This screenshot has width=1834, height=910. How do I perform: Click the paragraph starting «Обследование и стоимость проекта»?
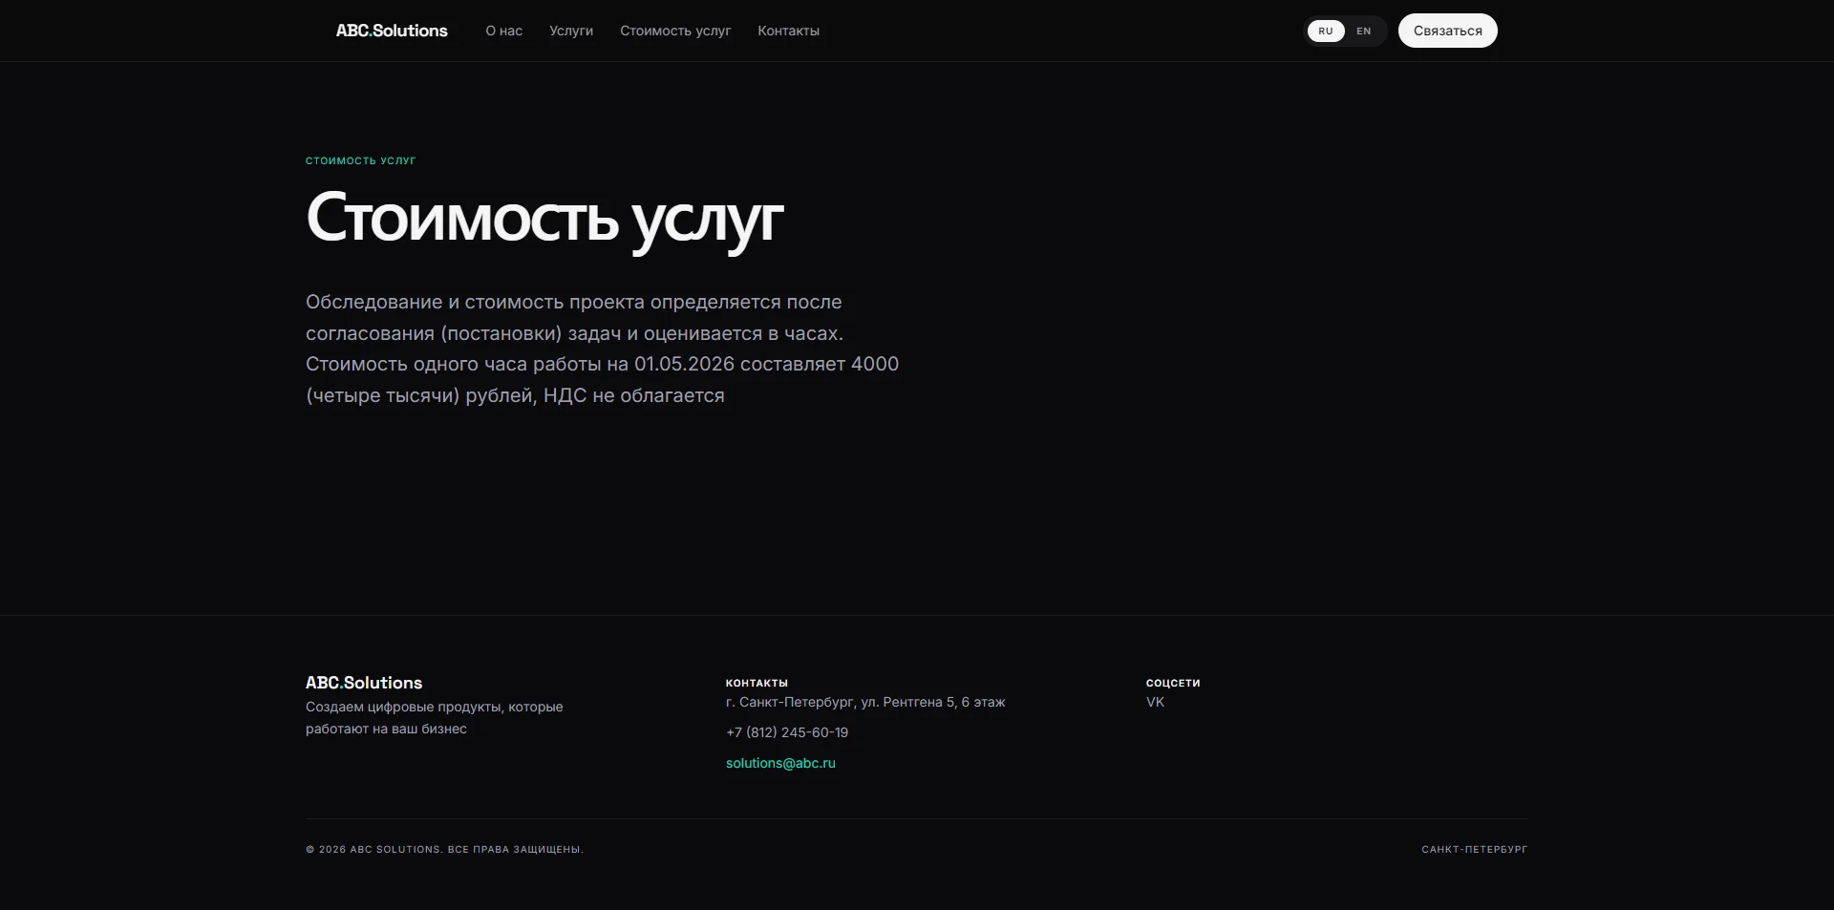click(x=602, y=349)
